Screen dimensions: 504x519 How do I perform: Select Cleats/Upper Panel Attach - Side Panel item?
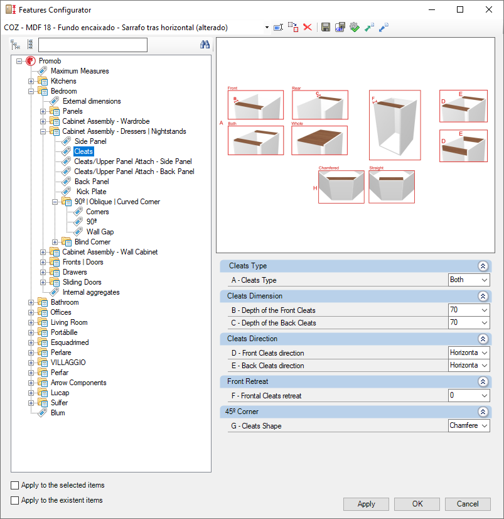[x=133, y=161]
